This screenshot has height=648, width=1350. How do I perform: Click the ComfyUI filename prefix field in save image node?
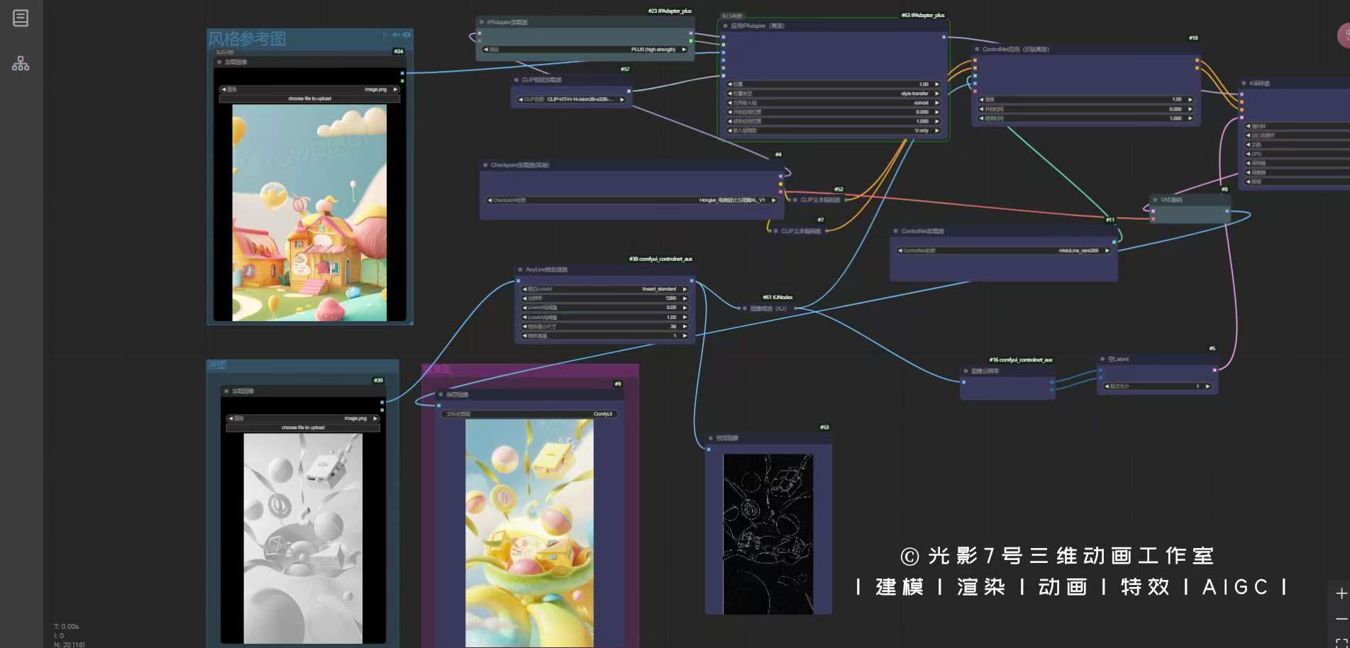[x=529, y=414]
